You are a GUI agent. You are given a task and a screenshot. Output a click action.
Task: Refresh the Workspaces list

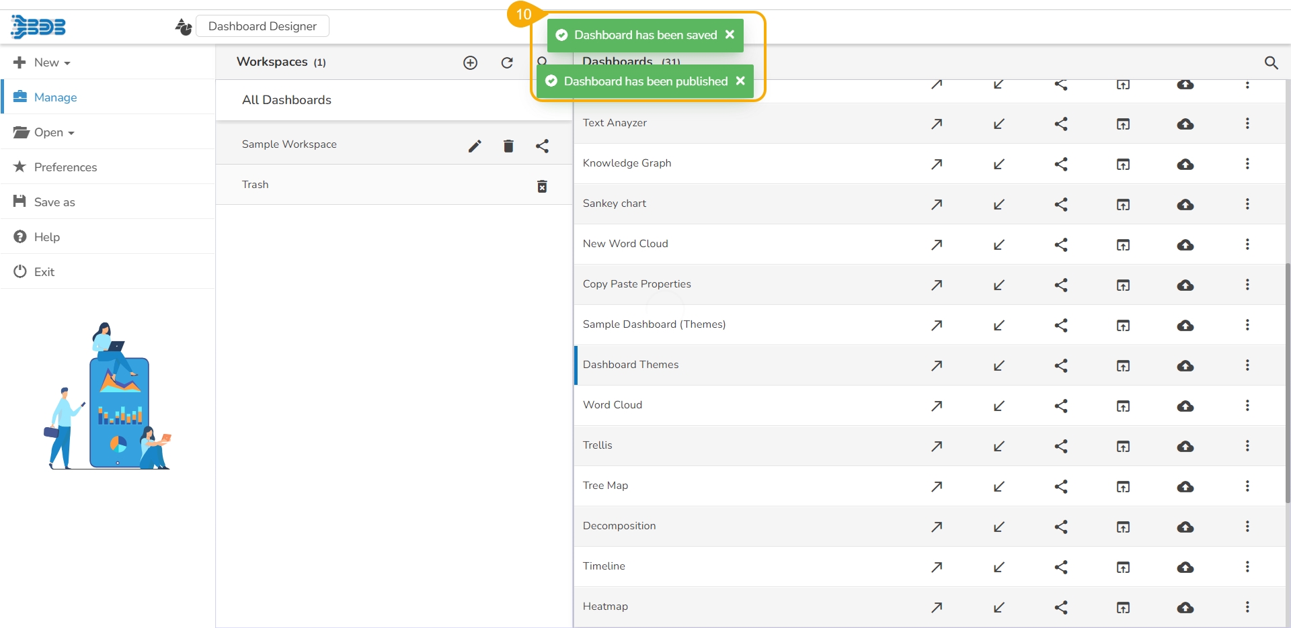507,62
